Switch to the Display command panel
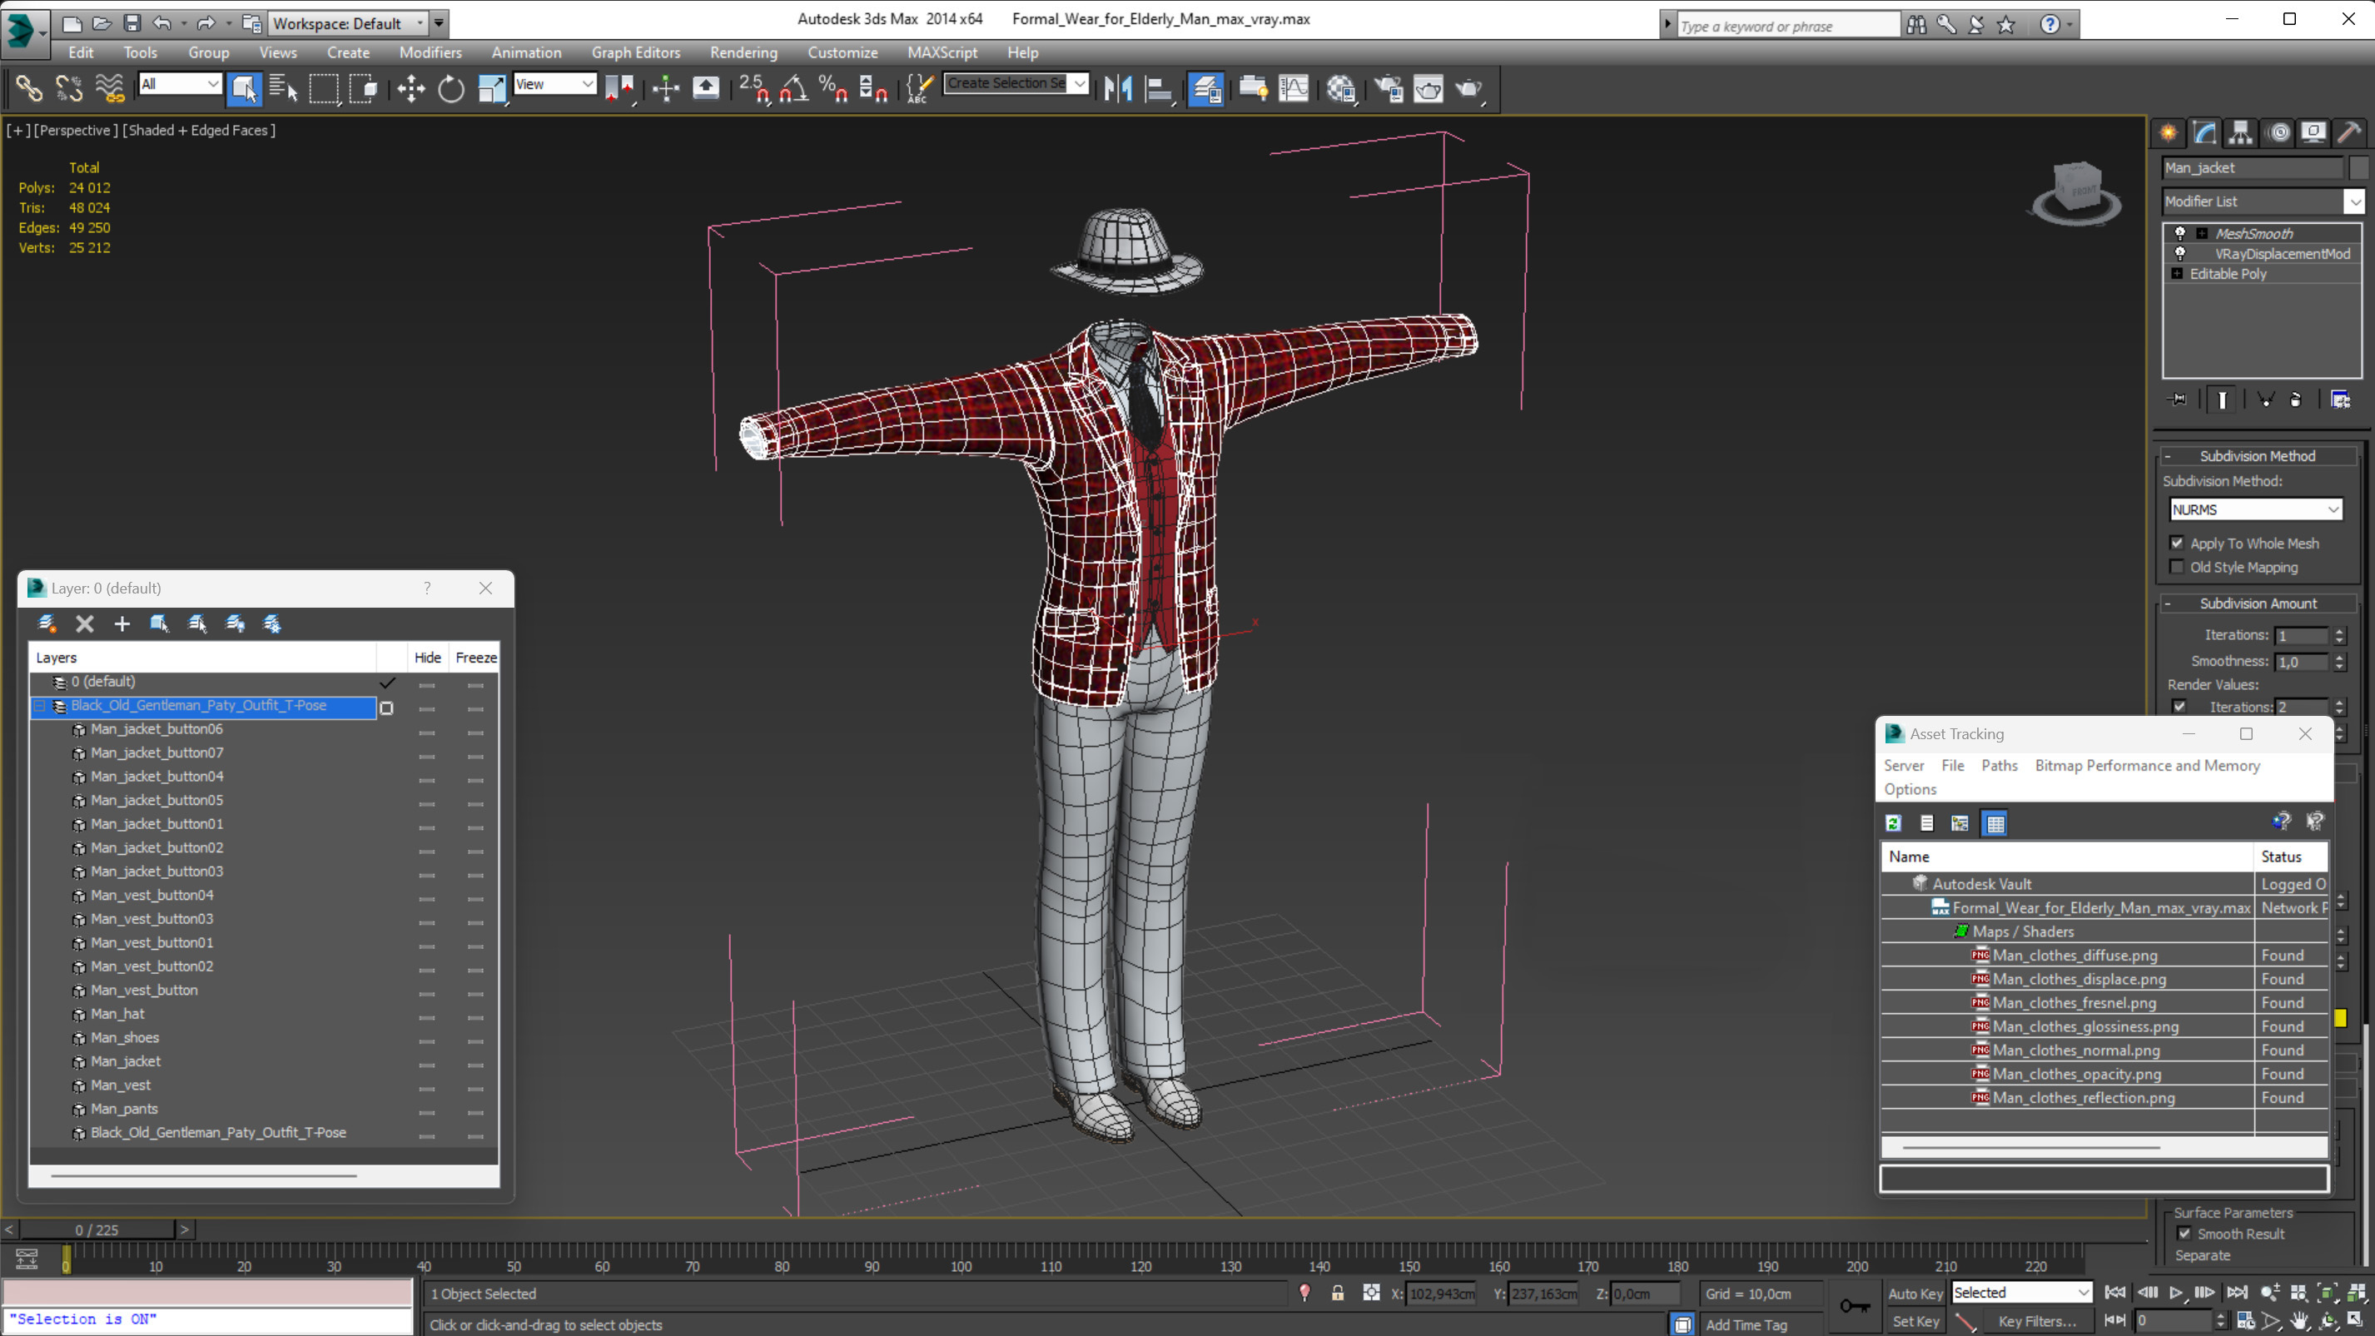The height and width of the screenshot is (1336, 2375). [2313, 132]
